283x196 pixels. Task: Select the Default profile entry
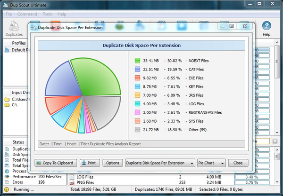point(18,50)
